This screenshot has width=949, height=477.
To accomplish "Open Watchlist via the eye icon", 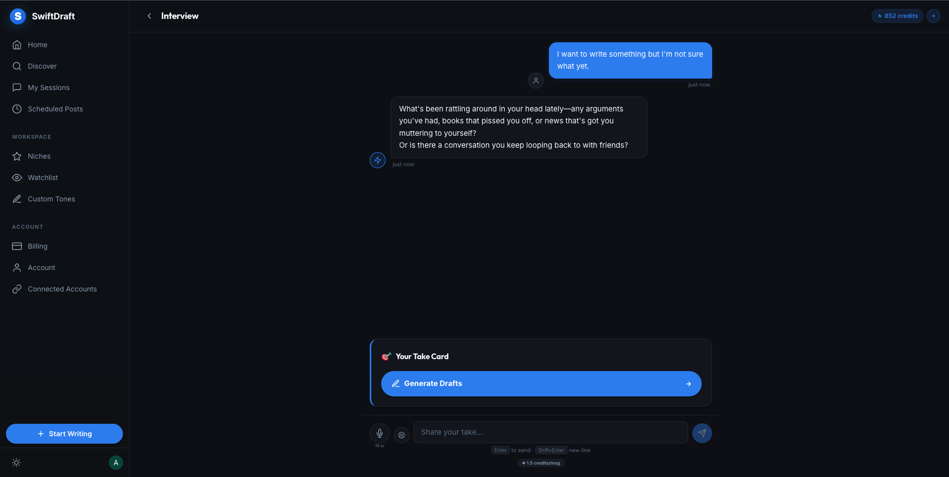I will (17, 178).
